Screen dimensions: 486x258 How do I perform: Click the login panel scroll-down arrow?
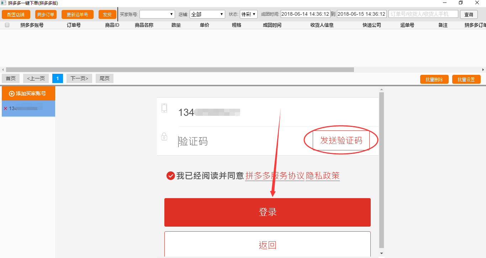[382, 253]
